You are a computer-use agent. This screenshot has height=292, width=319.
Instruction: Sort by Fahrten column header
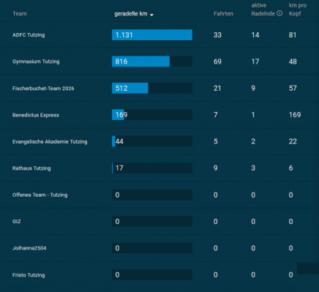pyautogui.click(x=223, y=14)
